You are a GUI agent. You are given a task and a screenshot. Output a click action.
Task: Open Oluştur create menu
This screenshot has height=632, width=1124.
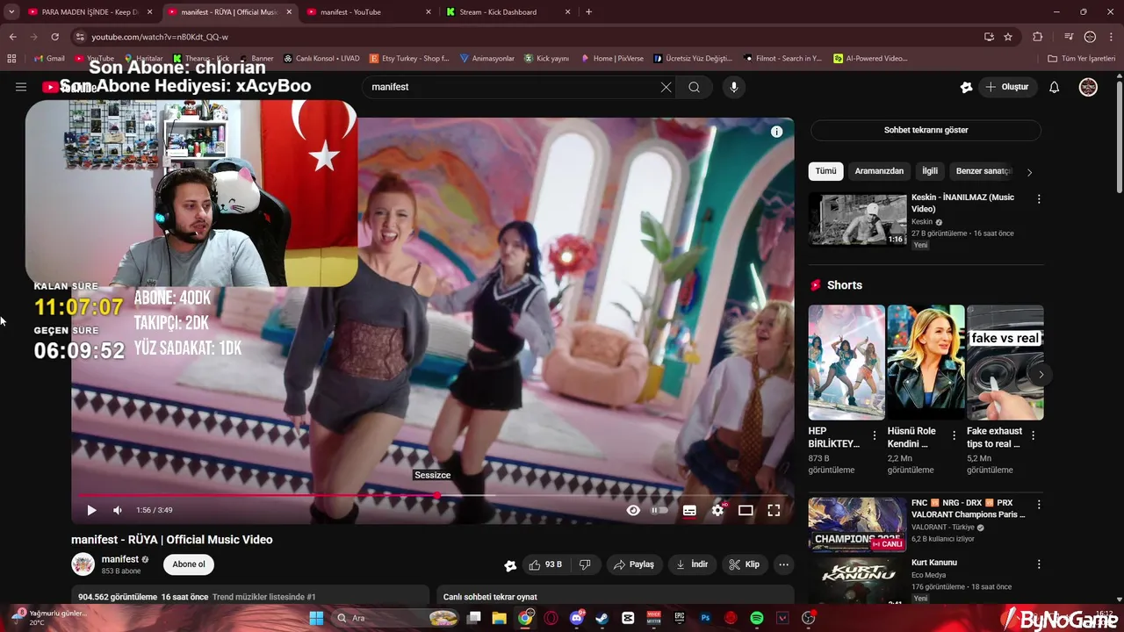click(x=1006, y=87)
